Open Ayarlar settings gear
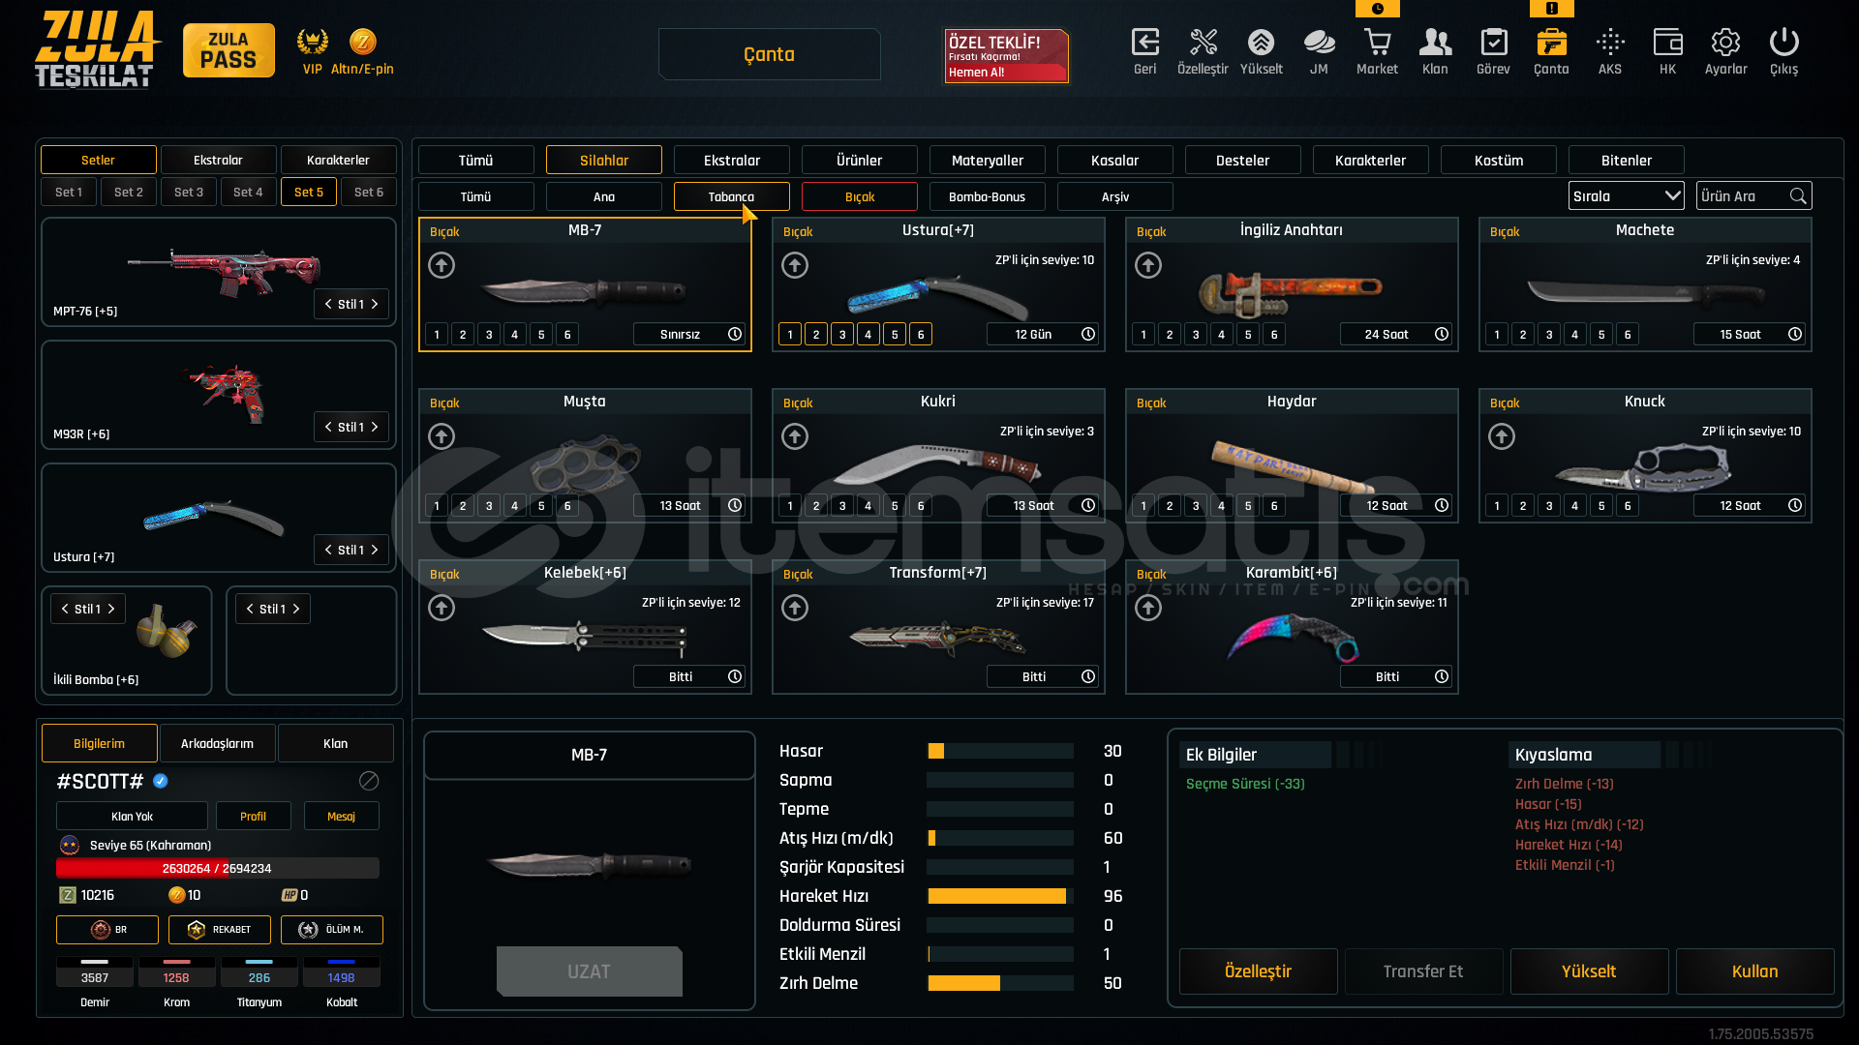The height and width of the screenshot is (1045, 1859). coord(1725,43)
